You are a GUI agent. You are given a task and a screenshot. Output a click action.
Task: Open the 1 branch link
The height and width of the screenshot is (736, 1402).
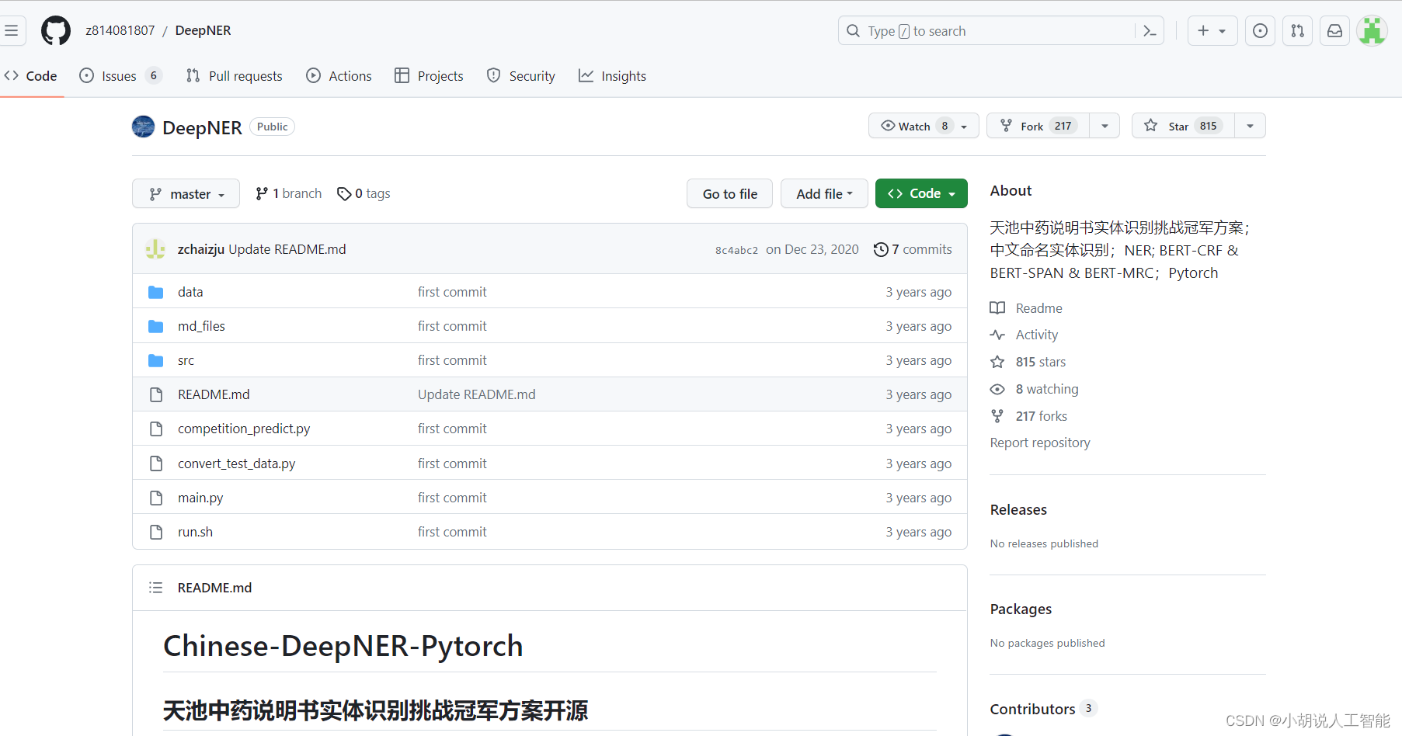tap(289, 193)
